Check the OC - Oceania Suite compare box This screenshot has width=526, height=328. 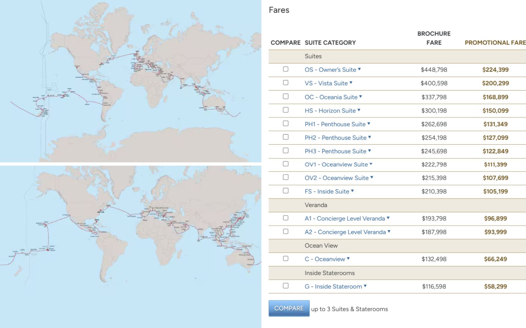coord(286,96)
